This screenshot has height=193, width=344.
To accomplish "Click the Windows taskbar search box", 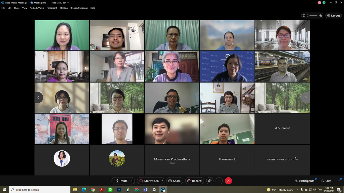I will 40,190.
